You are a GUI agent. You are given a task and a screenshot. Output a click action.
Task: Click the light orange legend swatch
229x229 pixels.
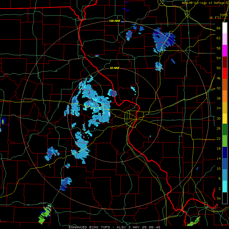225,96
